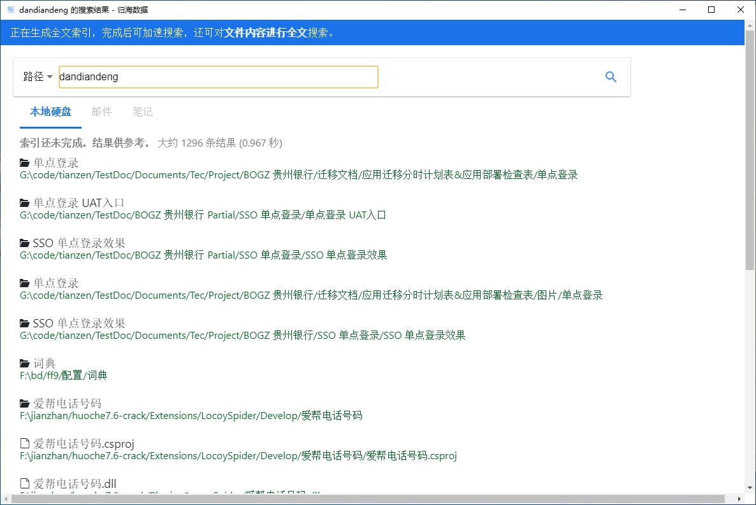This screenshot has width=756, height=505.
Task: Click the vertical scrollbar thumb
Action: coord(750,153)
